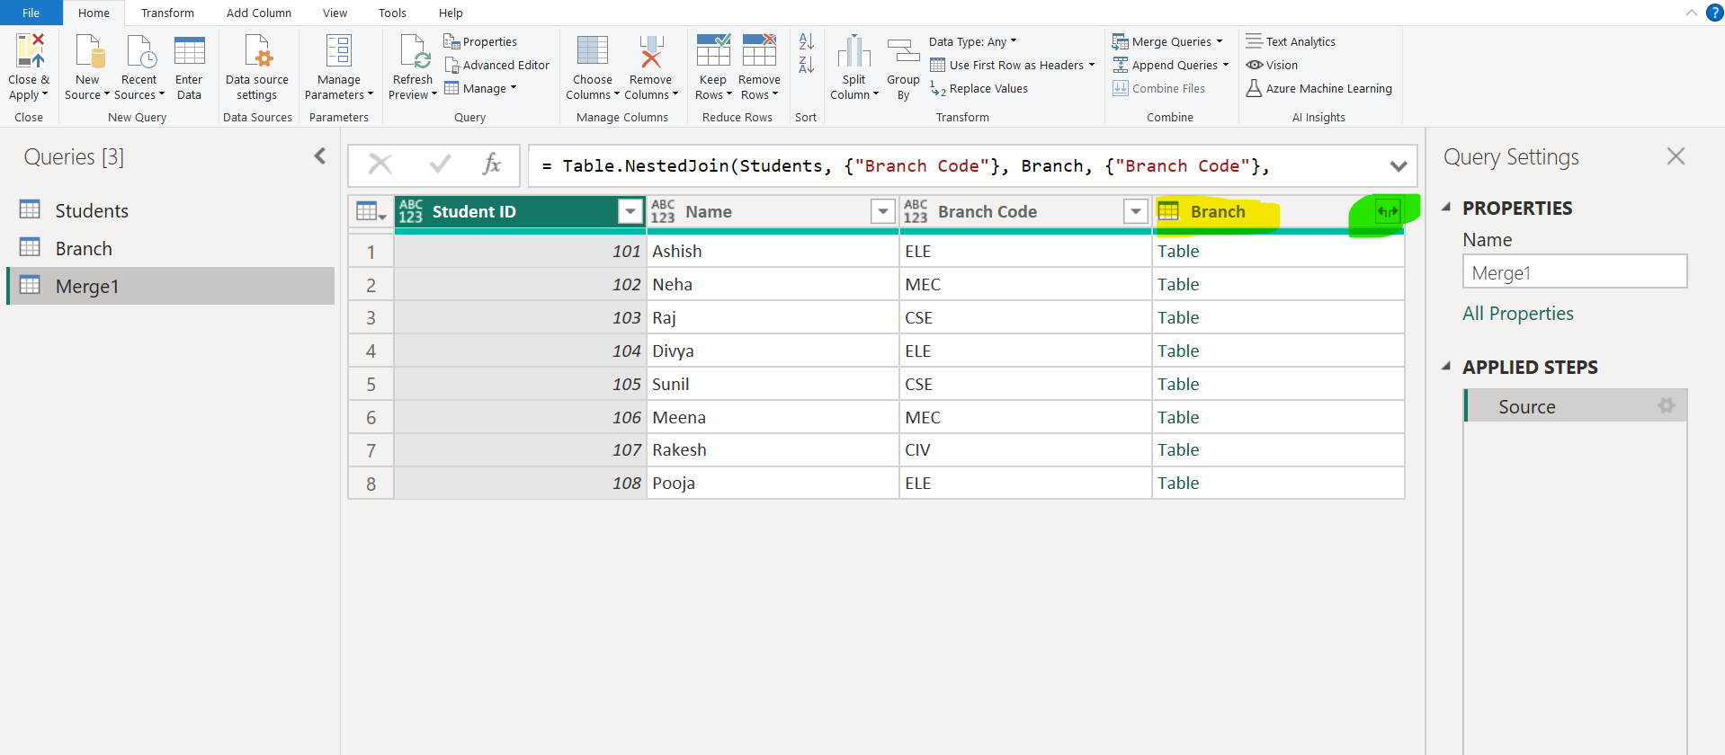Click the Enter Data icon
The width and height of the screenshot is (1725, 755).
[189, 52]
